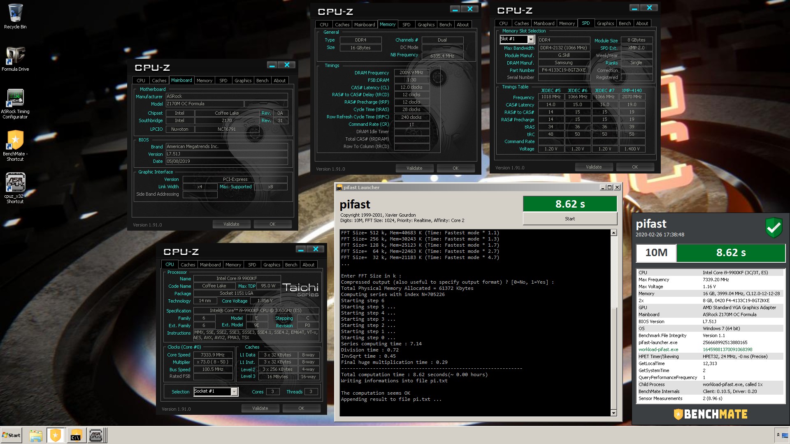Screen dimensions: 790x444
Task: Switch to Caches tab in Mainboard window
Action: point(159,81)
